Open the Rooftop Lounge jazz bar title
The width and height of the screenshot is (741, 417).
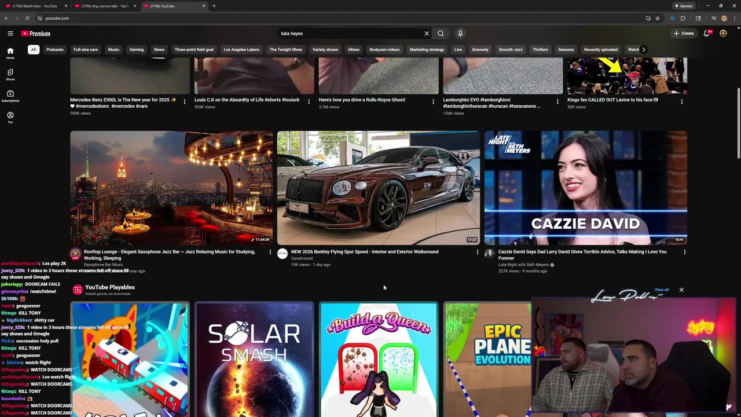[170, 255]
